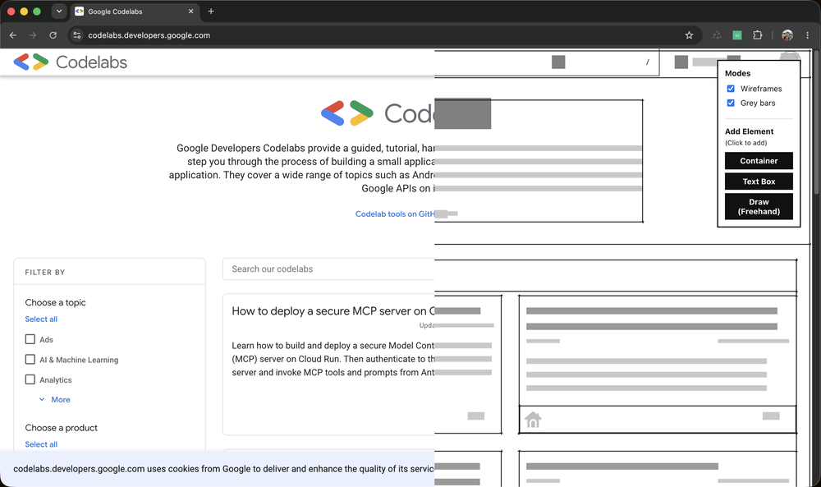
Task: Open the tab search dropdown arrow
Action: coord(58,11)
